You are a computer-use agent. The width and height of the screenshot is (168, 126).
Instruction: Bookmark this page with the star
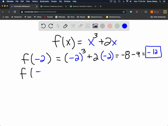124,12
